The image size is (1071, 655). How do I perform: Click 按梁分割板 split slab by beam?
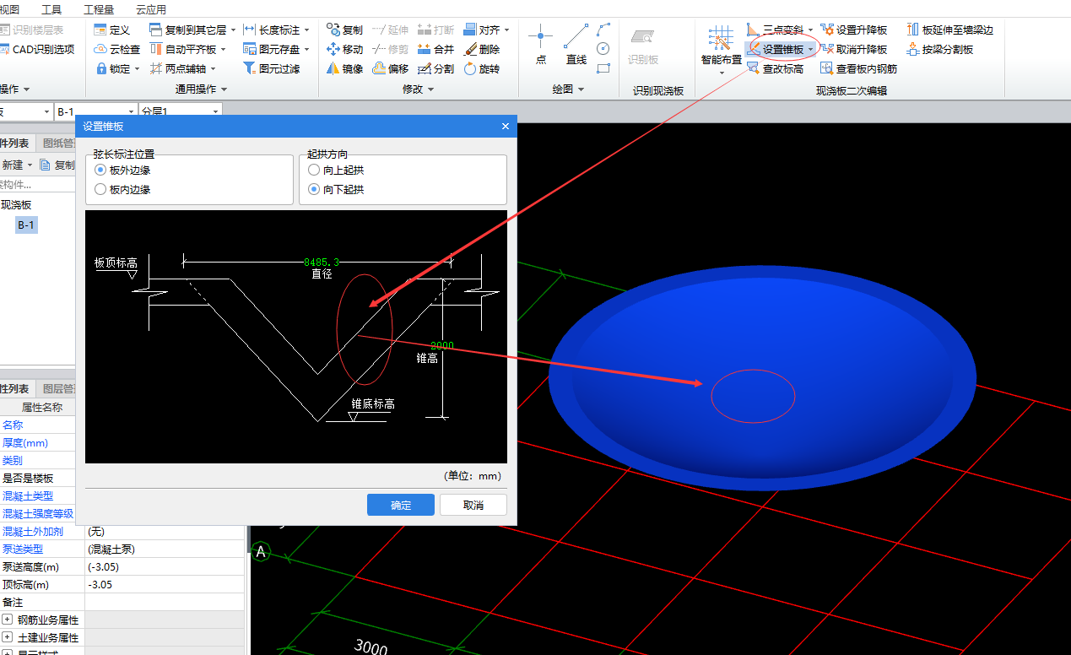(940, 49)
